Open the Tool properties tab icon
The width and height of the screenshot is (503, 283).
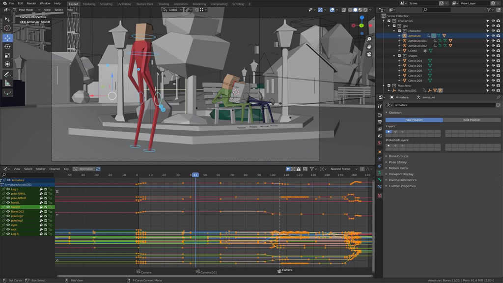pyautogui.click(x=380, y=106)
